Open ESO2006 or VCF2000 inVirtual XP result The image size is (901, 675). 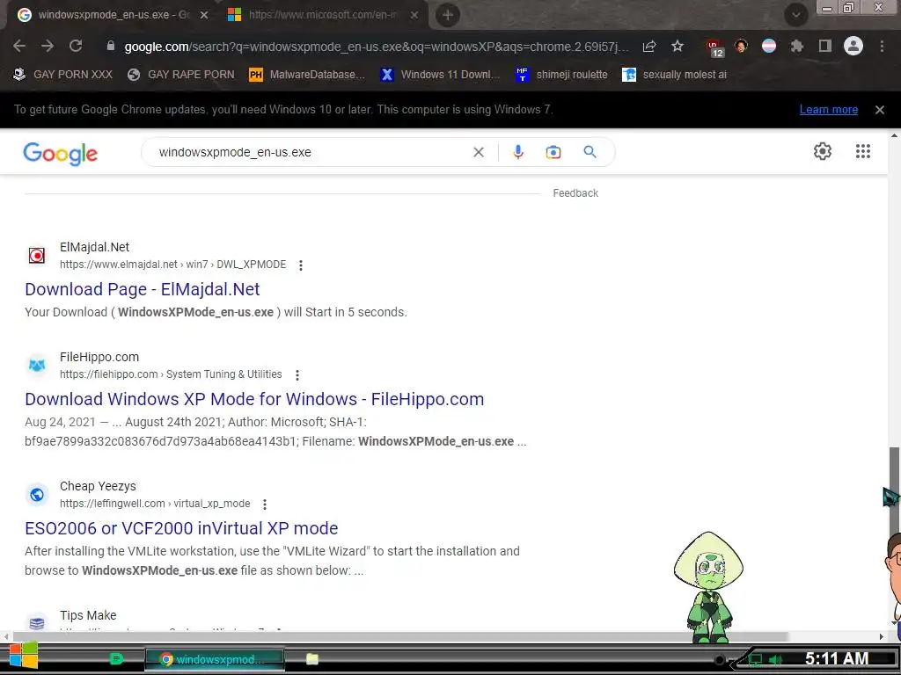(x=181, y=528)
